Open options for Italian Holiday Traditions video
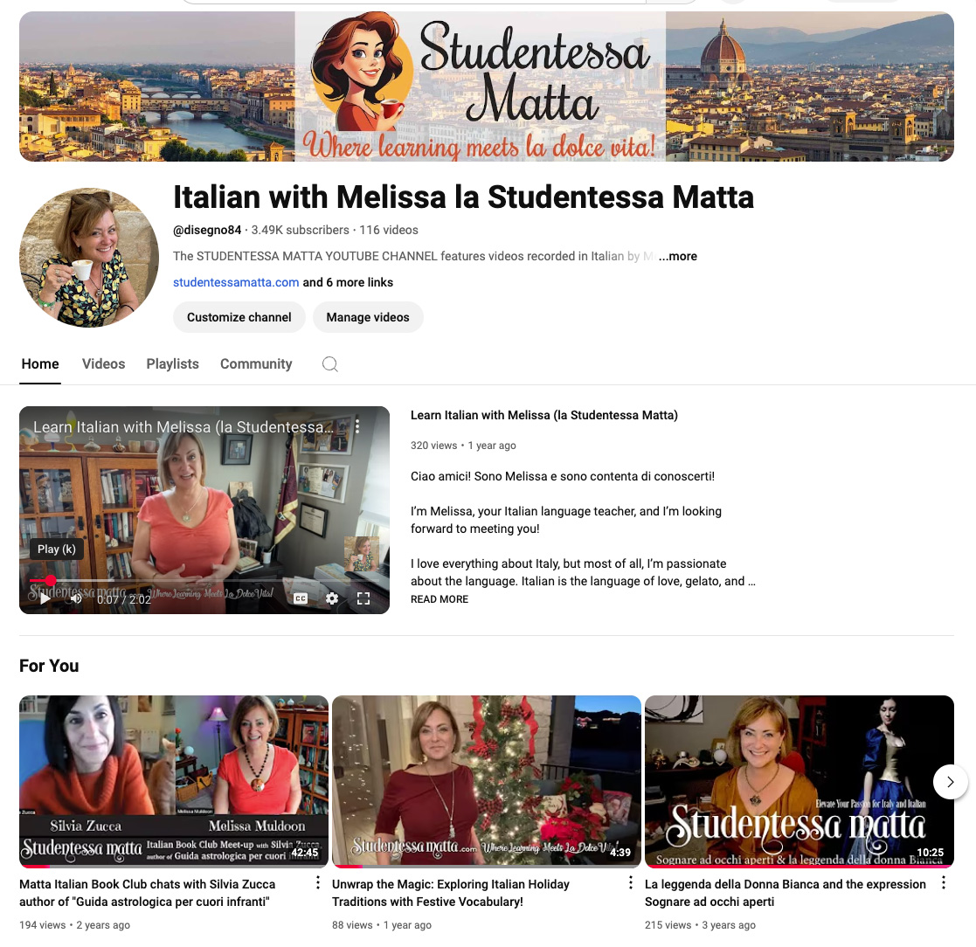The width and height of the screenshot is (976, 947). (631, 882)
